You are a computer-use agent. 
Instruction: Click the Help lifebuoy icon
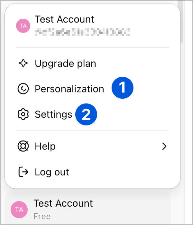(23, 146)
